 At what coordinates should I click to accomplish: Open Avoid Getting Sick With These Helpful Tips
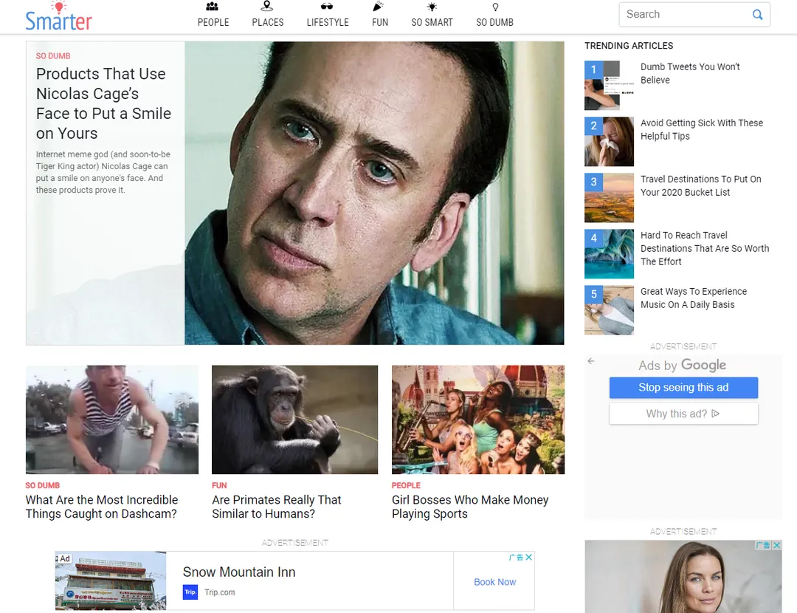pyautogui.click(x=702, y=129)
